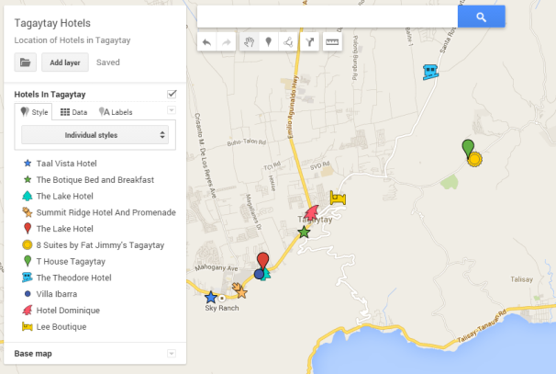
Task: Select the measure distance ruler tool
Action: pyautogui.click(x=332, y=42)
